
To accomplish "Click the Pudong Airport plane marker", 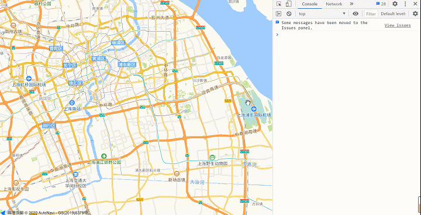I will [254, 109].
